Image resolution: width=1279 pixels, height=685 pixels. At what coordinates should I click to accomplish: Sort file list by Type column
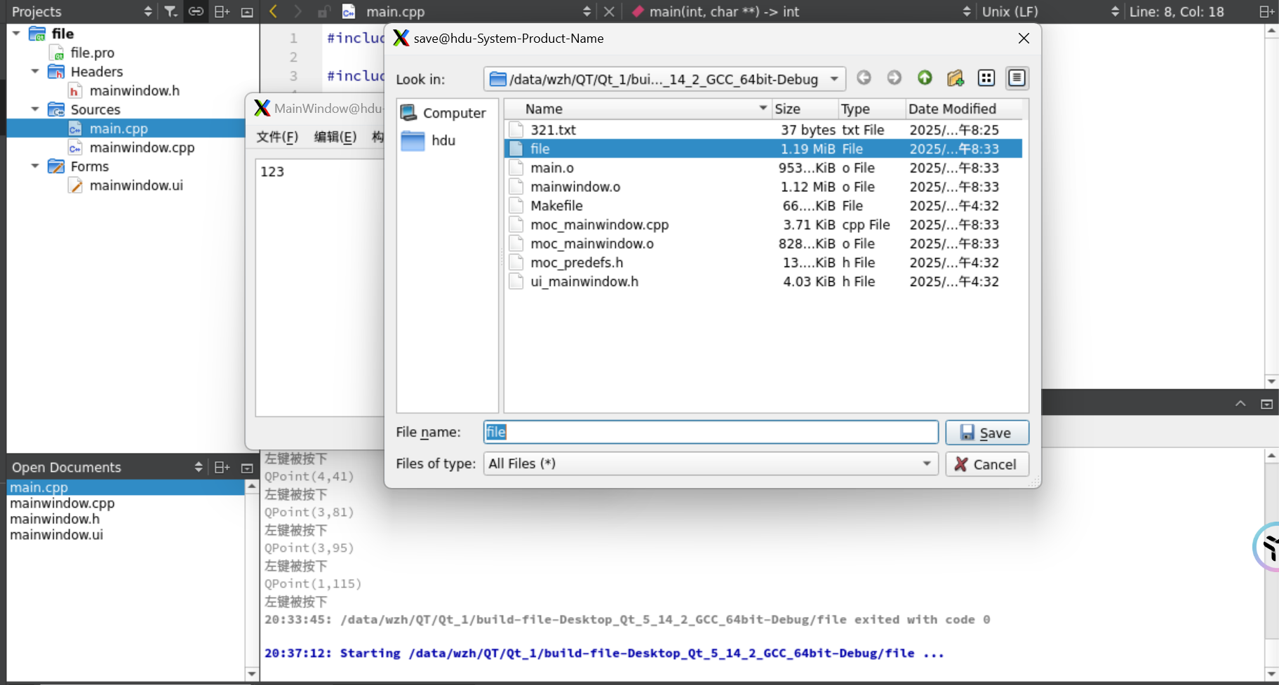tap(871, 109)
